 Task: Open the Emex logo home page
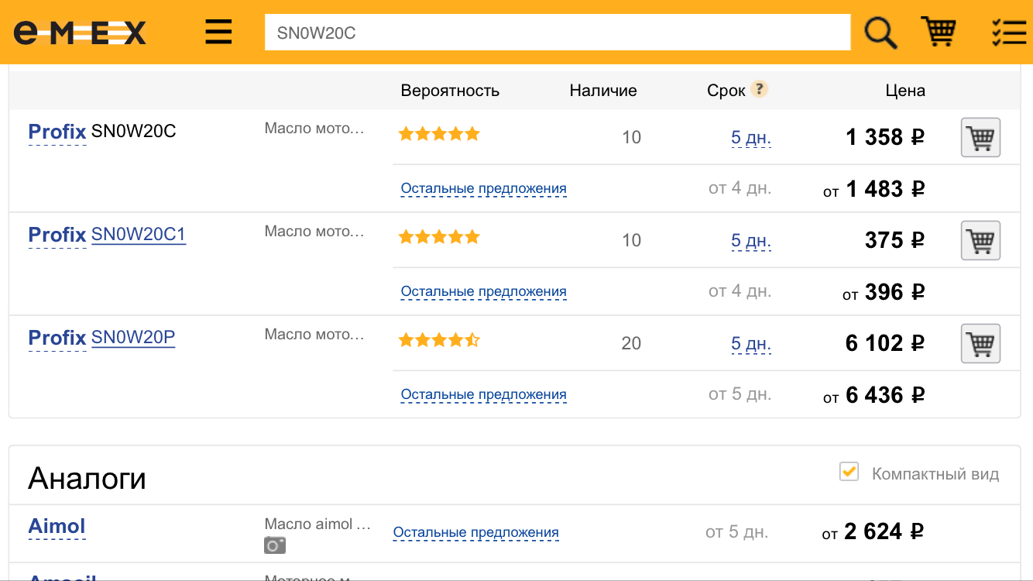80,33
